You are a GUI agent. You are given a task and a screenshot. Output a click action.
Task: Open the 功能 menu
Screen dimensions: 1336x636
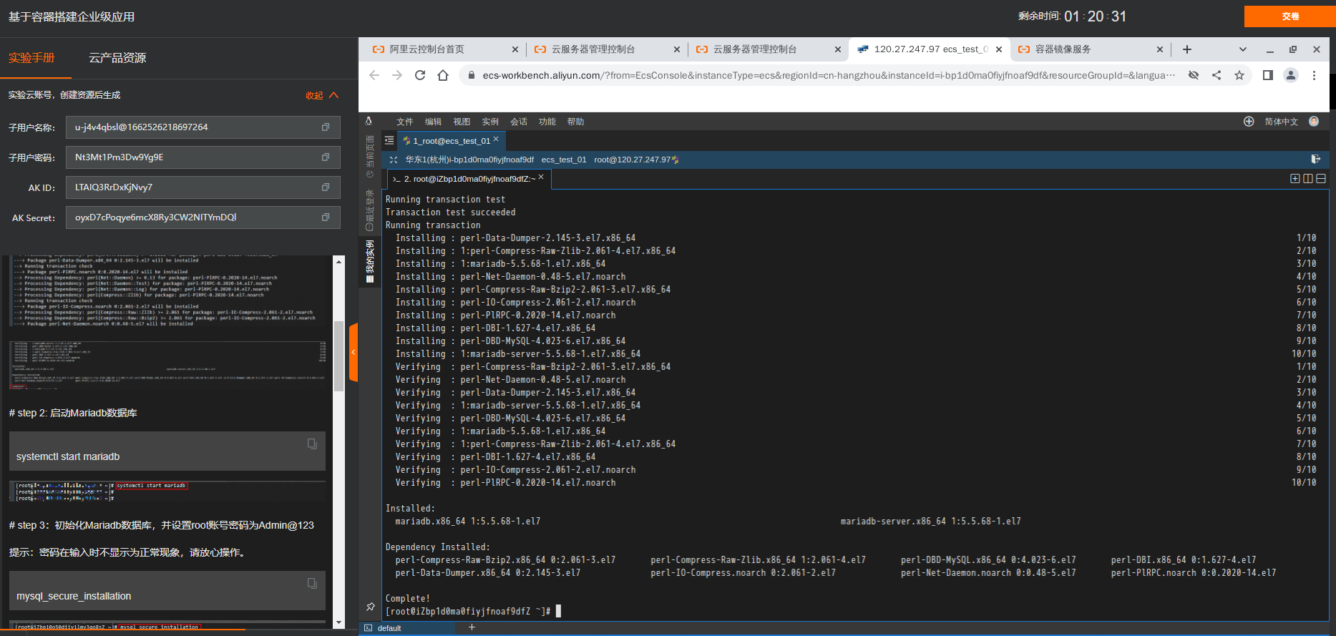pyautogui.click(x=547, y=122)
